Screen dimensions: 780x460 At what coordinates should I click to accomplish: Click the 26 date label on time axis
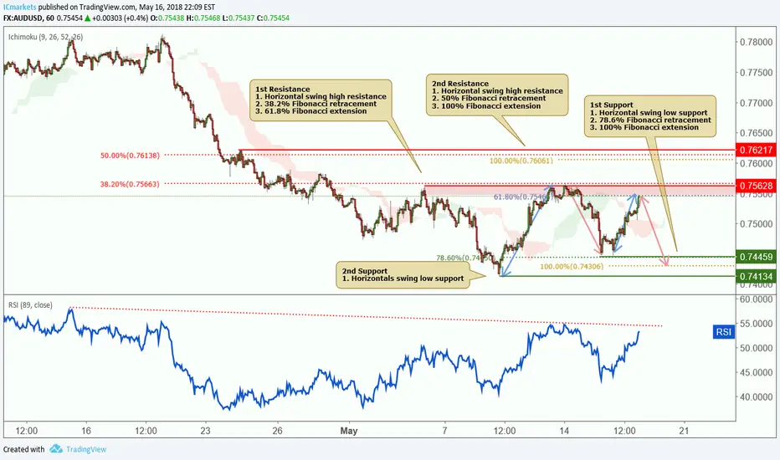277,431
